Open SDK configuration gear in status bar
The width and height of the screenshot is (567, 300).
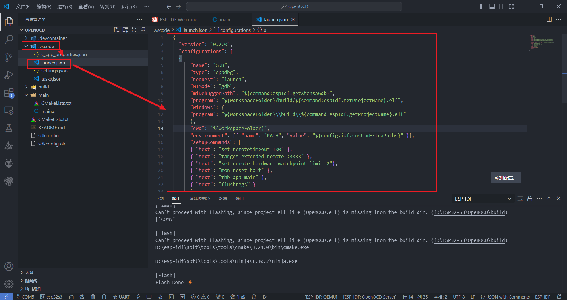tap(82, 297)
